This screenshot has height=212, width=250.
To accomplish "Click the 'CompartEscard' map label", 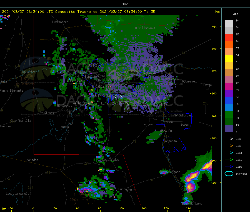I will tap(182, 115).
